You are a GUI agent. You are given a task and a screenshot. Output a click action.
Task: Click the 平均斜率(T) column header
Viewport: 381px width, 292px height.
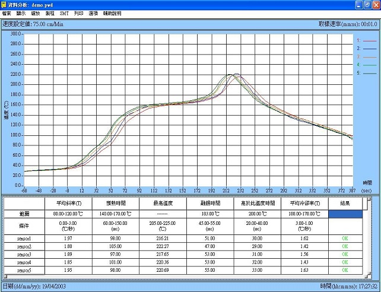tap(68, 204)
